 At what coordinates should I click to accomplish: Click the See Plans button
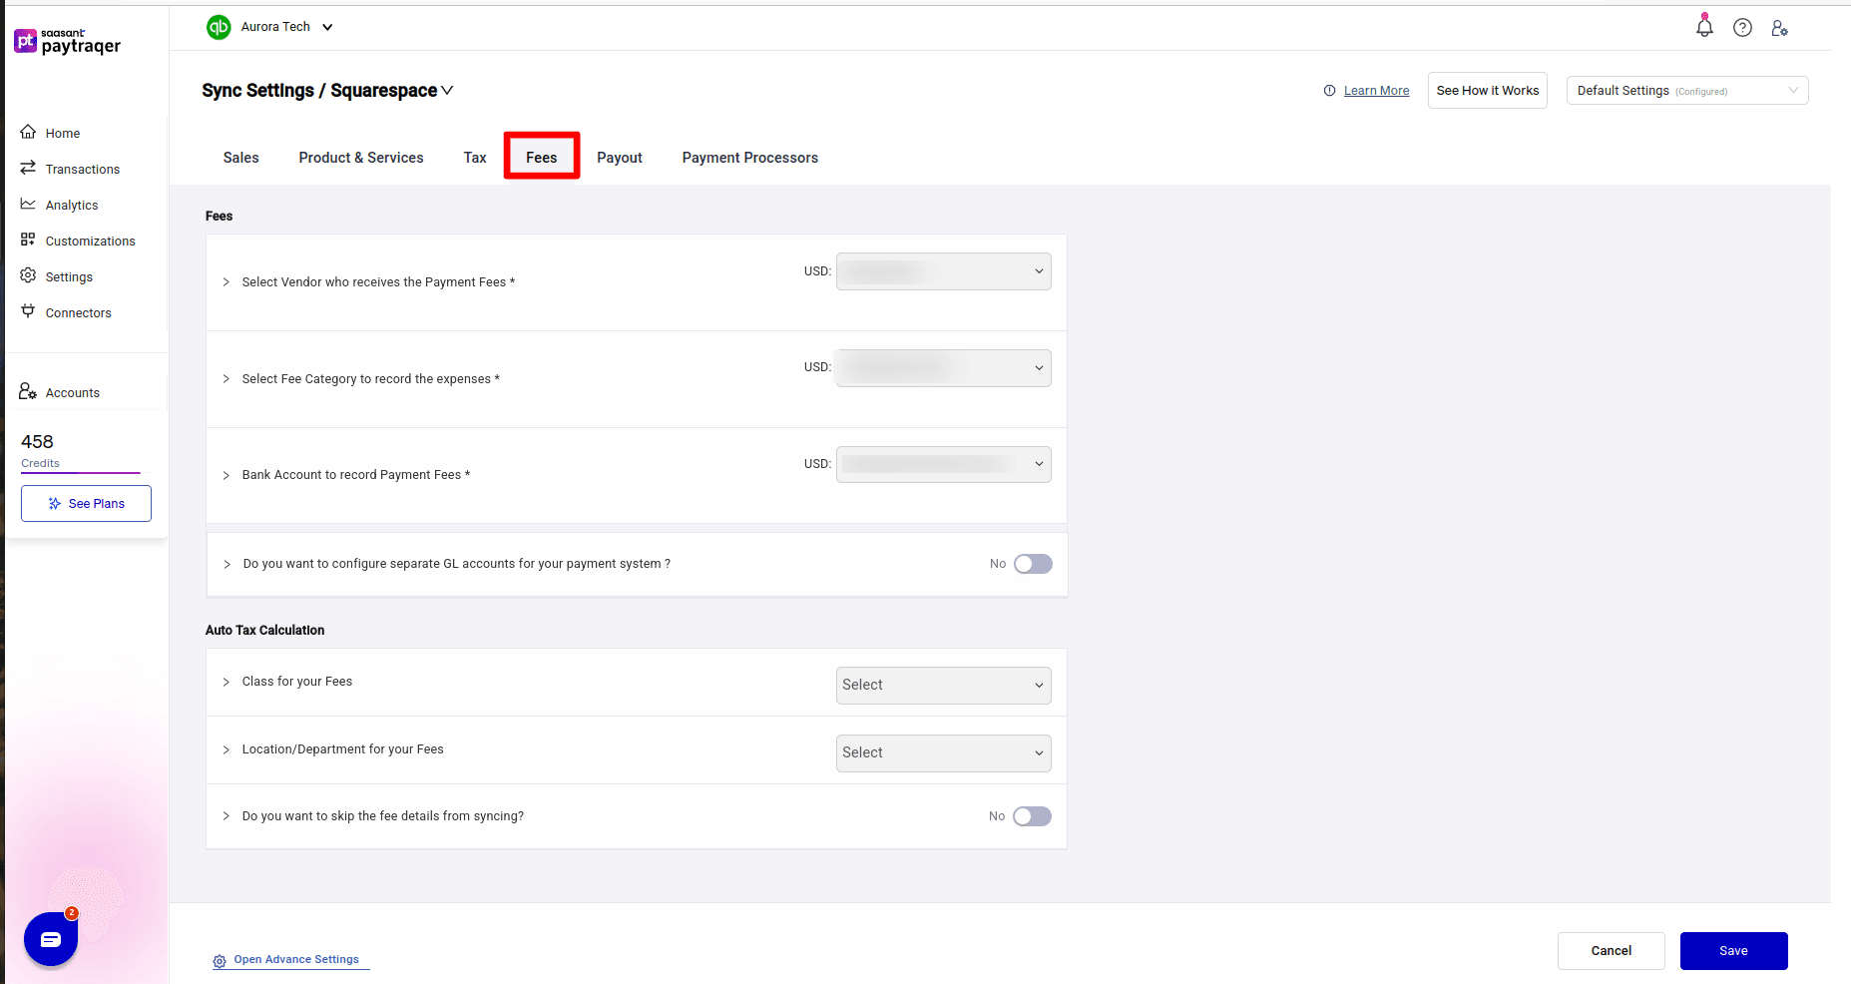[86, 503]
